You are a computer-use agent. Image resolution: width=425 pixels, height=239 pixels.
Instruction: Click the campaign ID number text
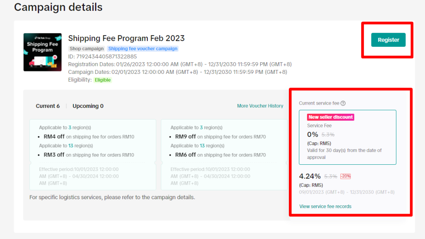coord(107,56)
